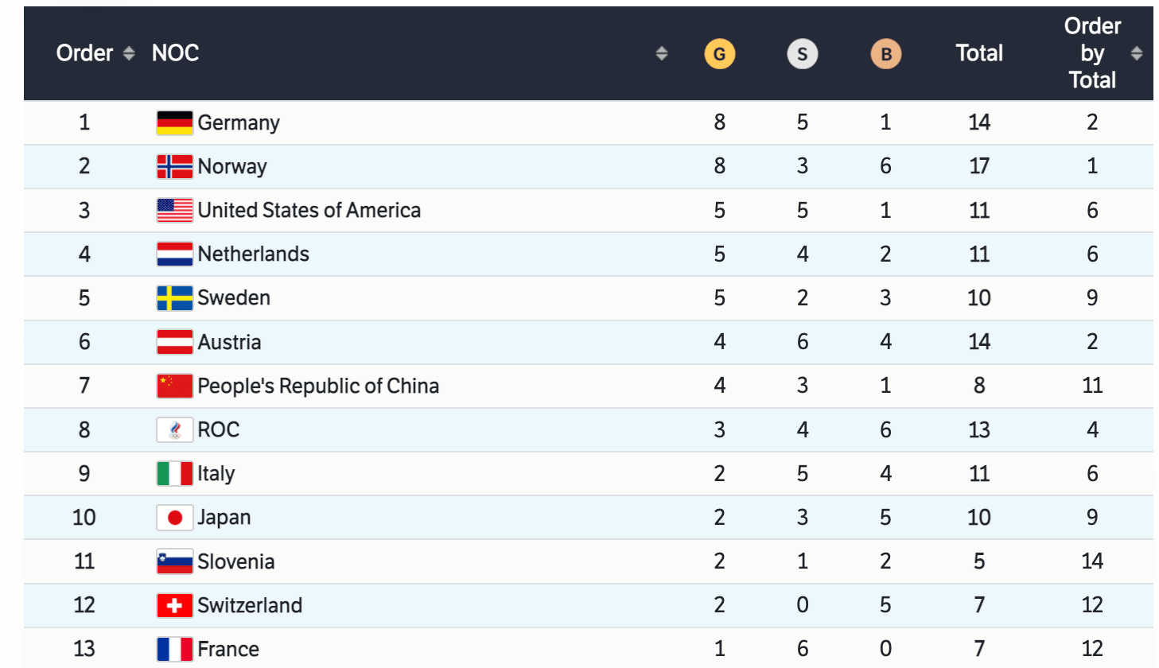Sort table by Order column arrows
Screen dimensions: 1159x668
(x=129, y=53)
